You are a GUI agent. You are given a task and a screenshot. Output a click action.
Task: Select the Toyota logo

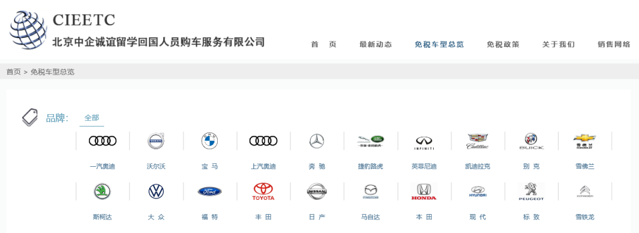coord(263,192)
